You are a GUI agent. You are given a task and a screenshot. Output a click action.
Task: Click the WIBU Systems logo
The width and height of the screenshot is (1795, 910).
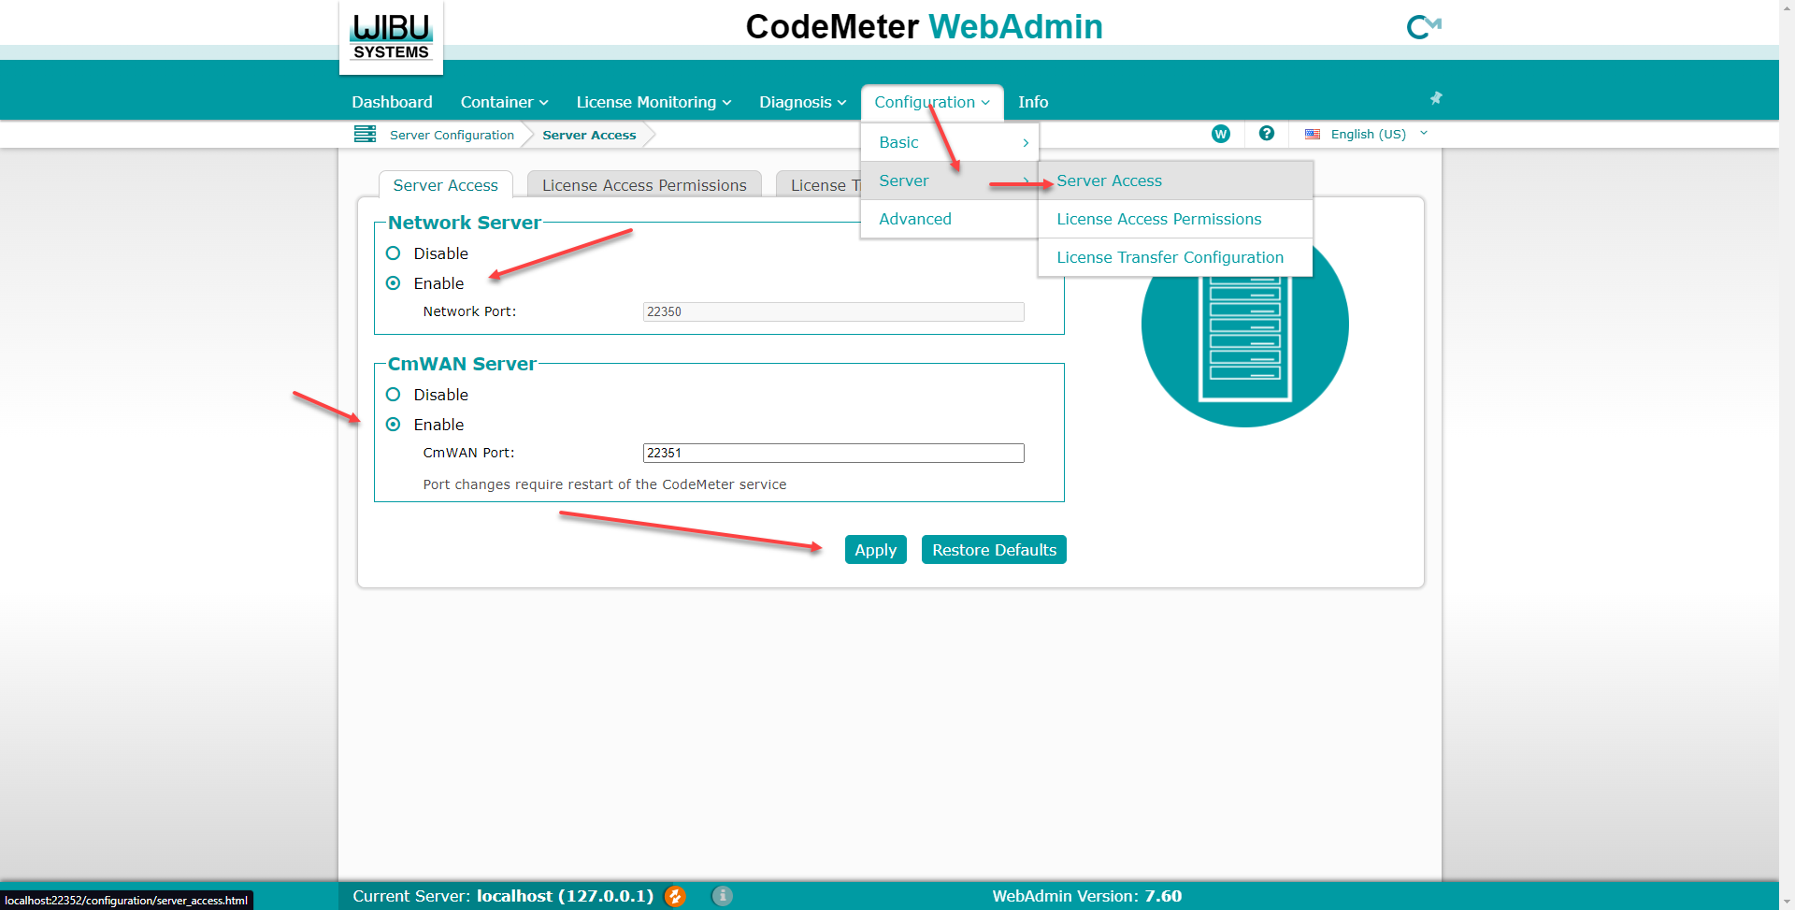tap(391, 36)
